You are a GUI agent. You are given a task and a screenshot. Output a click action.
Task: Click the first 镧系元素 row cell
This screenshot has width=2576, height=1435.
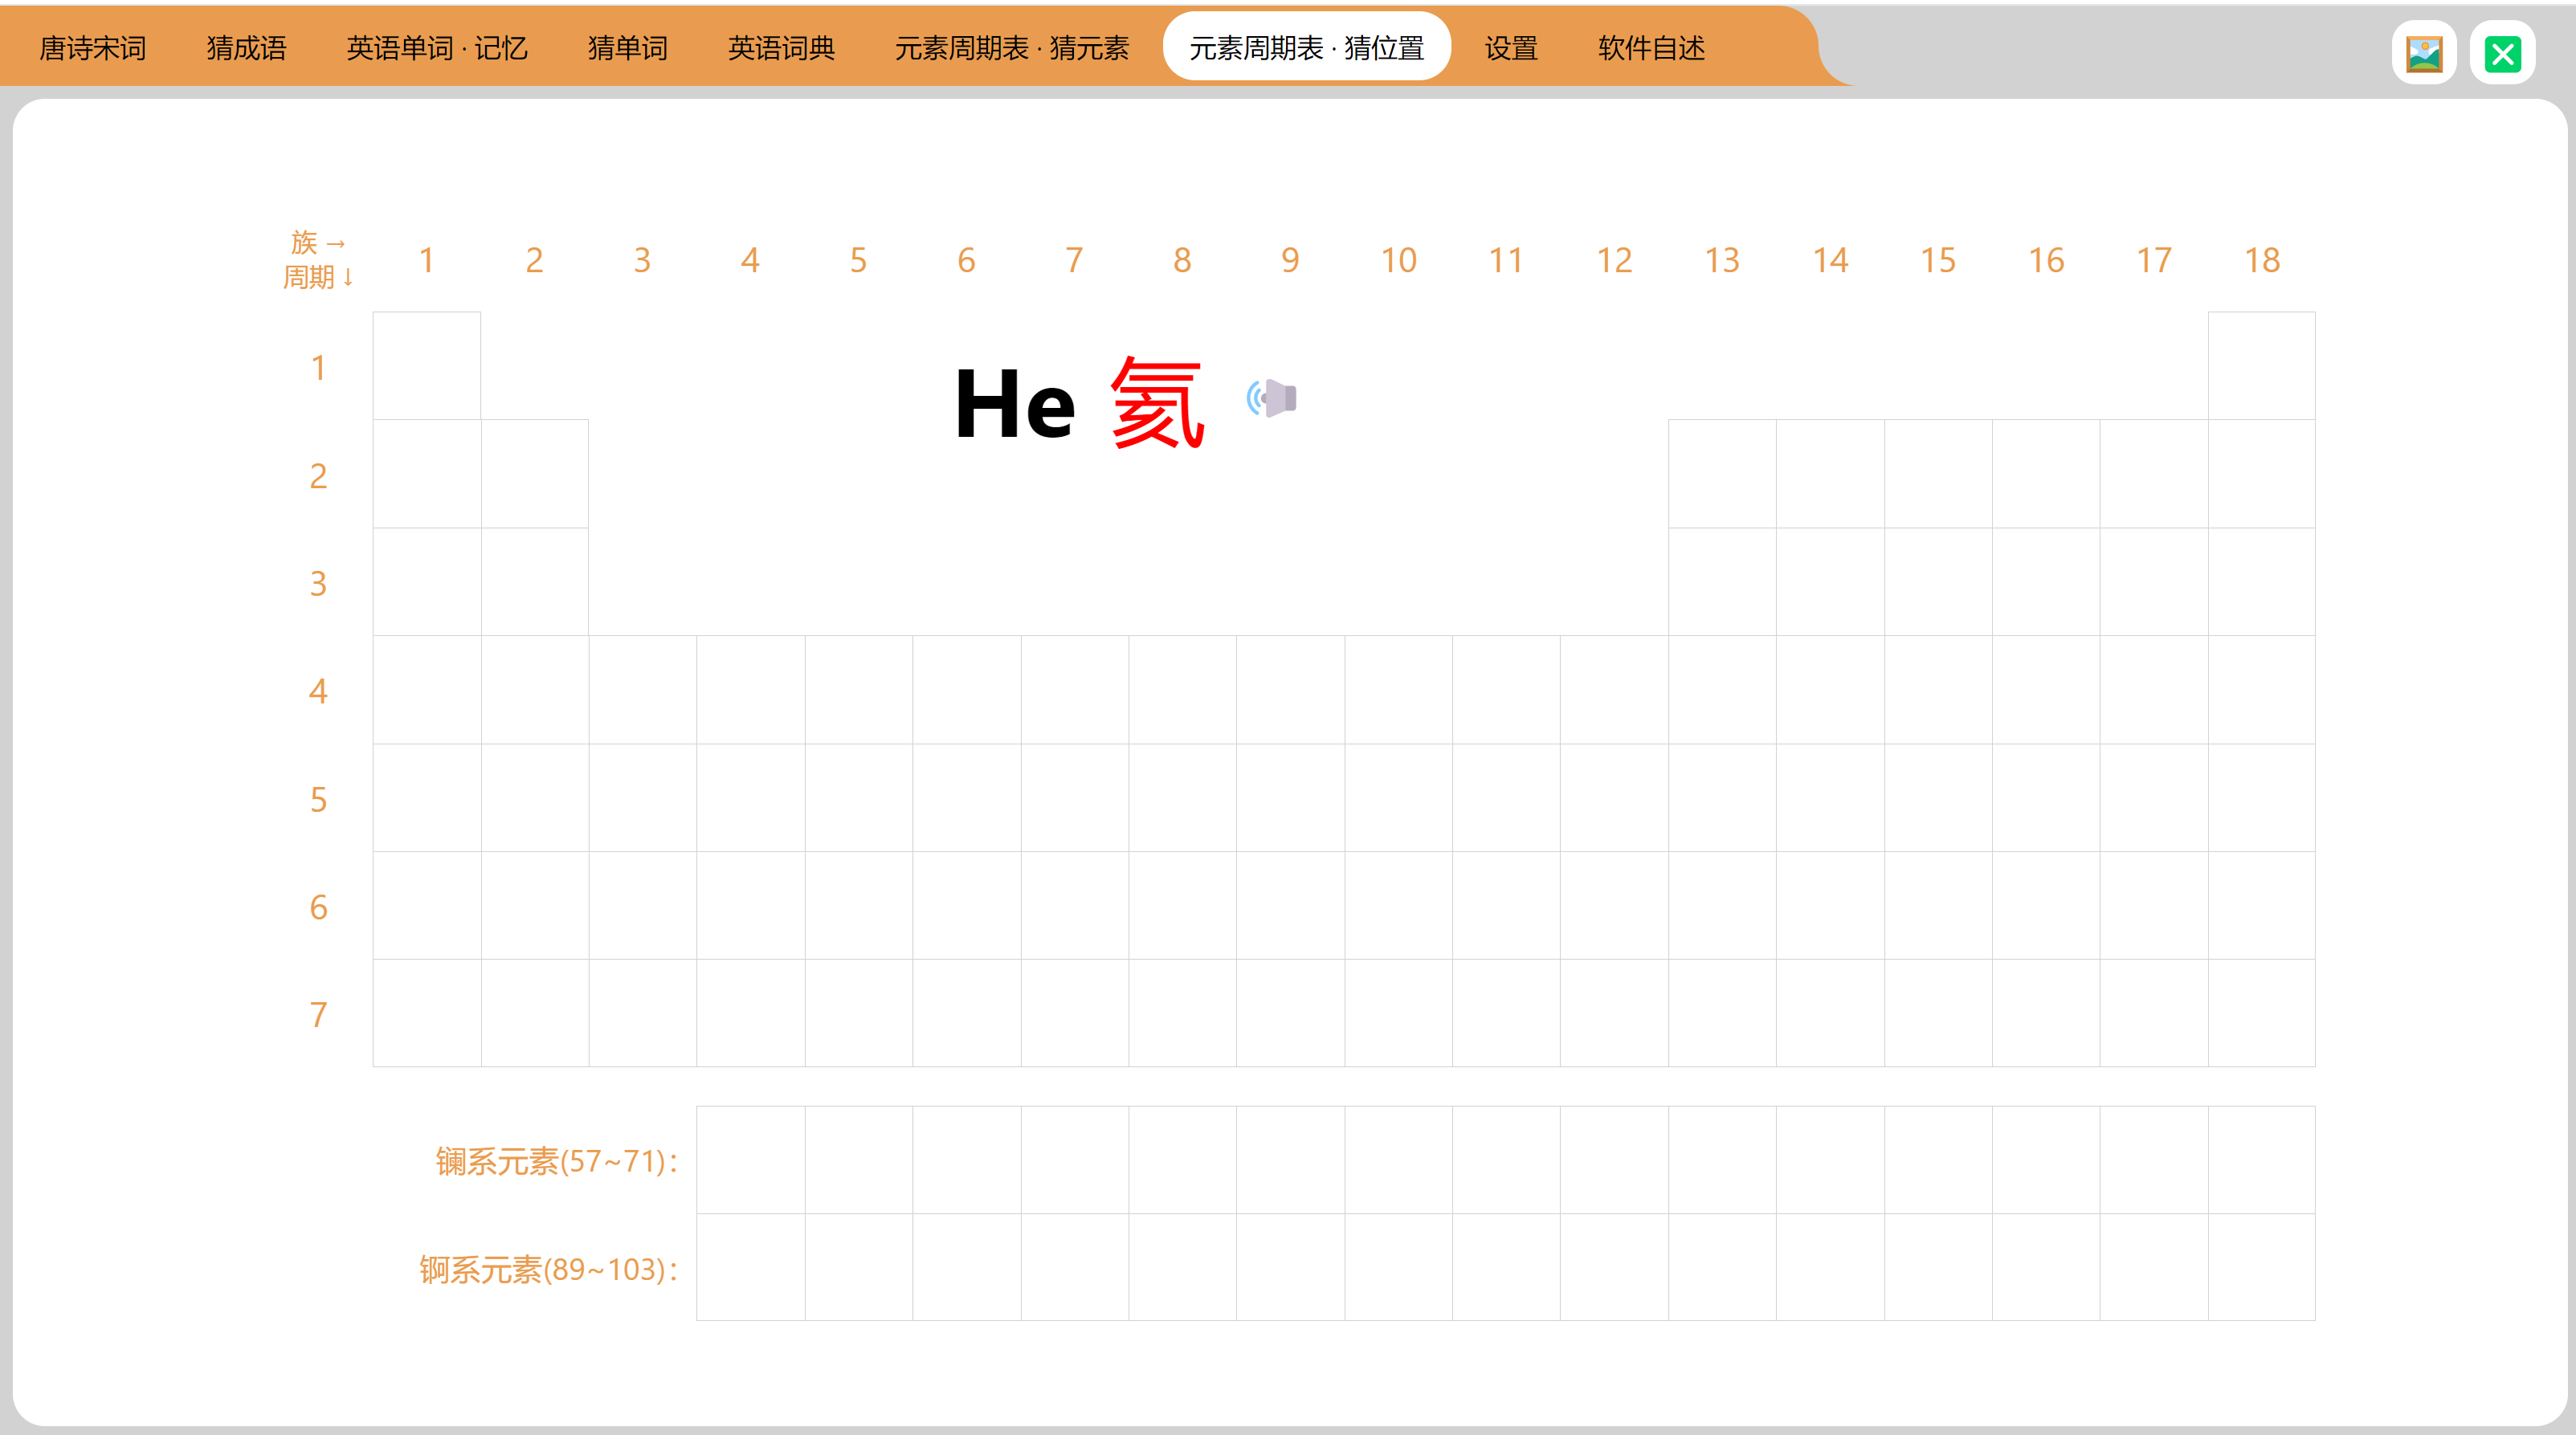point(751,1160)
